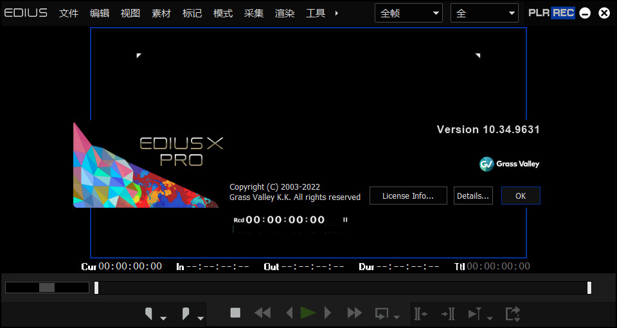Viewport: 617px width, 328px height.
Task: Close the EDIUS player window
Action: pos(604,14)
